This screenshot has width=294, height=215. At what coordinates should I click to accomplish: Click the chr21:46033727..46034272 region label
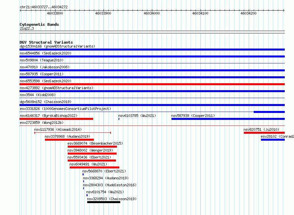(x=44, y=7)
